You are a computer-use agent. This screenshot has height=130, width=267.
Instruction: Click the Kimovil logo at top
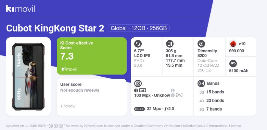(21, 9)
